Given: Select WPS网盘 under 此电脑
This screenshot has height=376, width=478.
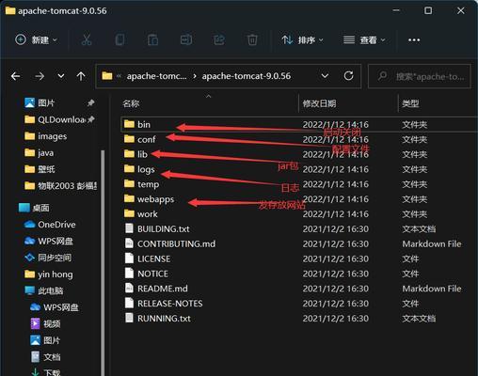Looking at the screenshot, I should (55, 307).
